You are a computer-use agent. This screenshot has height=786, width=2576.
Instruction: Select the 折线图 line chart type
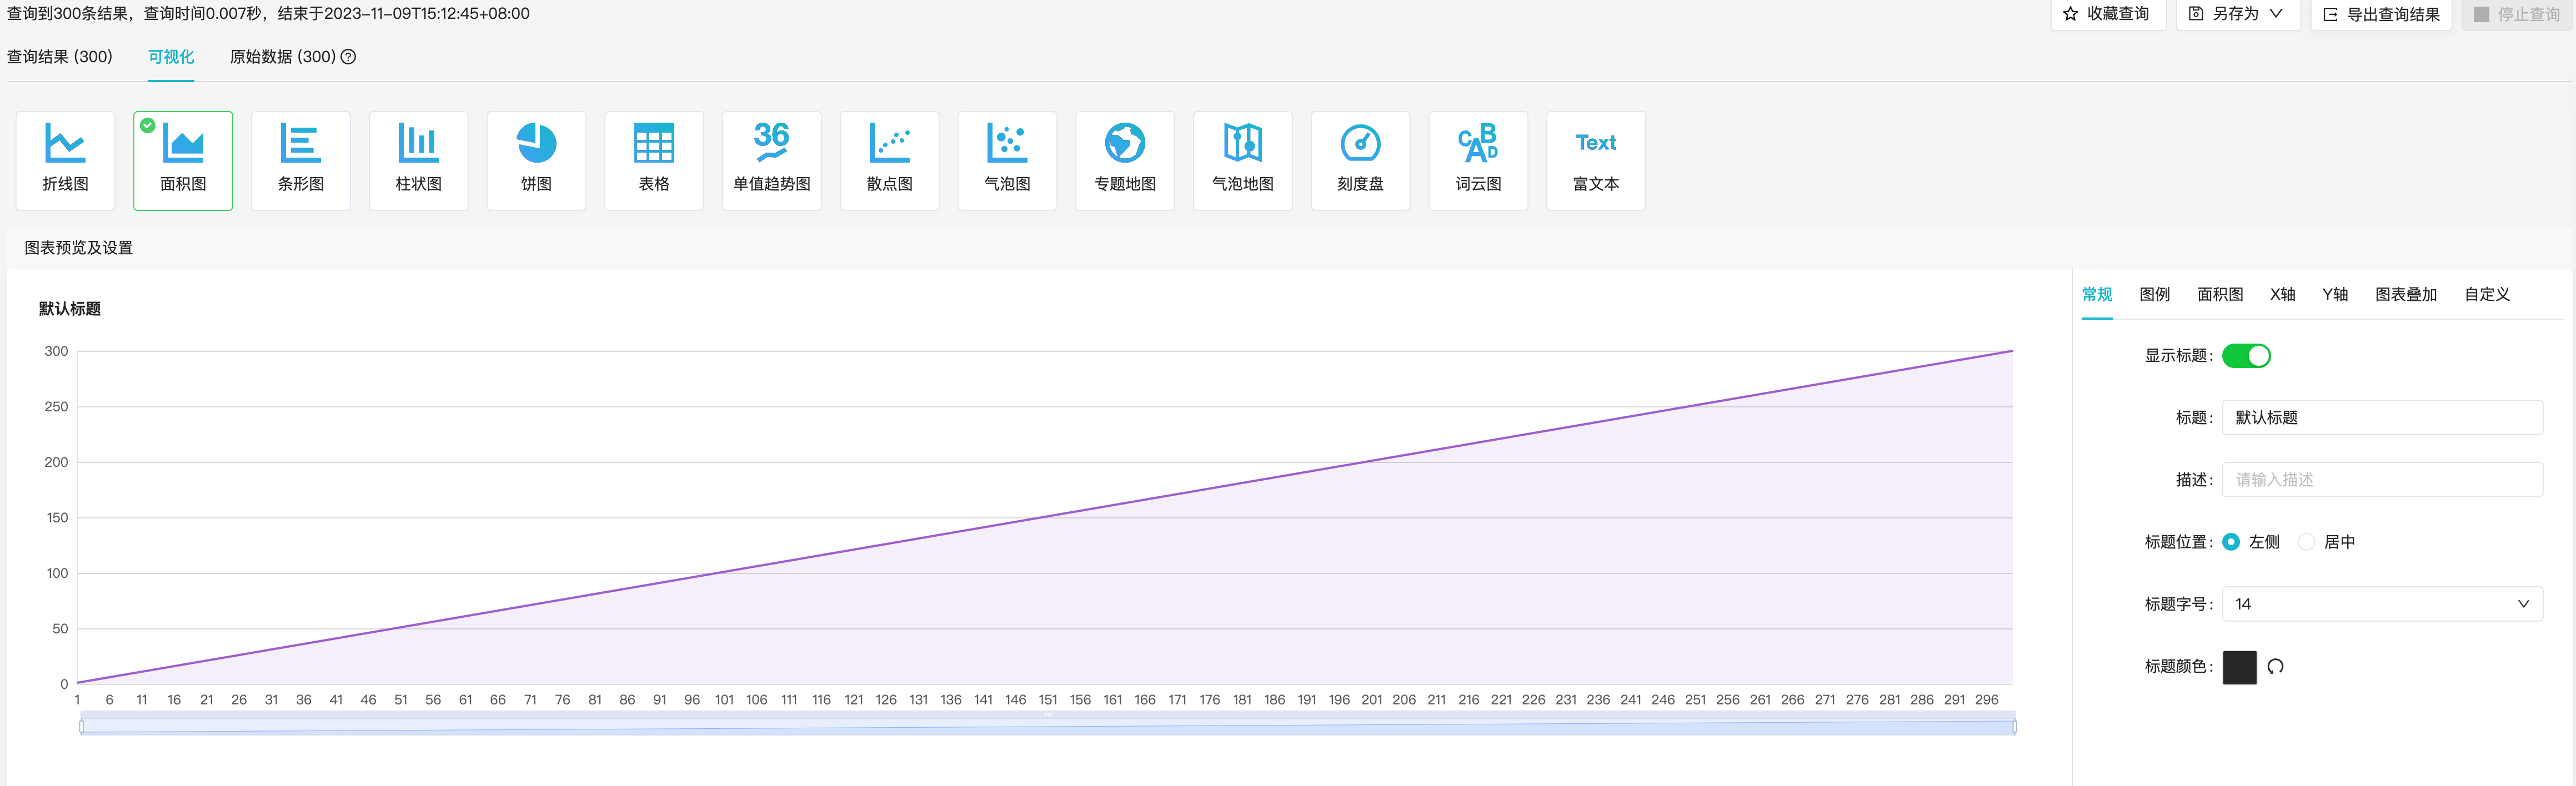pyautogui.click(x=65, y=160)
